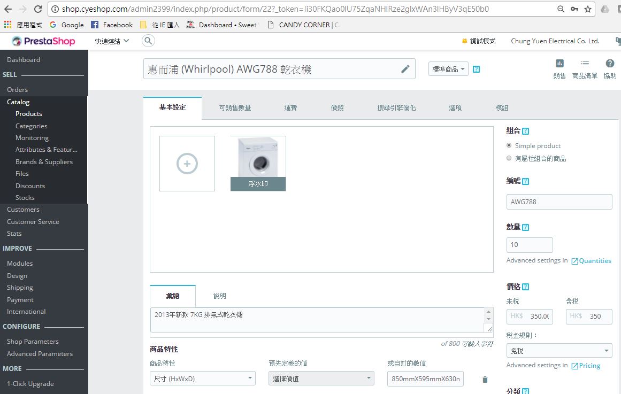
Task: Open the Sales chart icon
Action: (559, 68)
